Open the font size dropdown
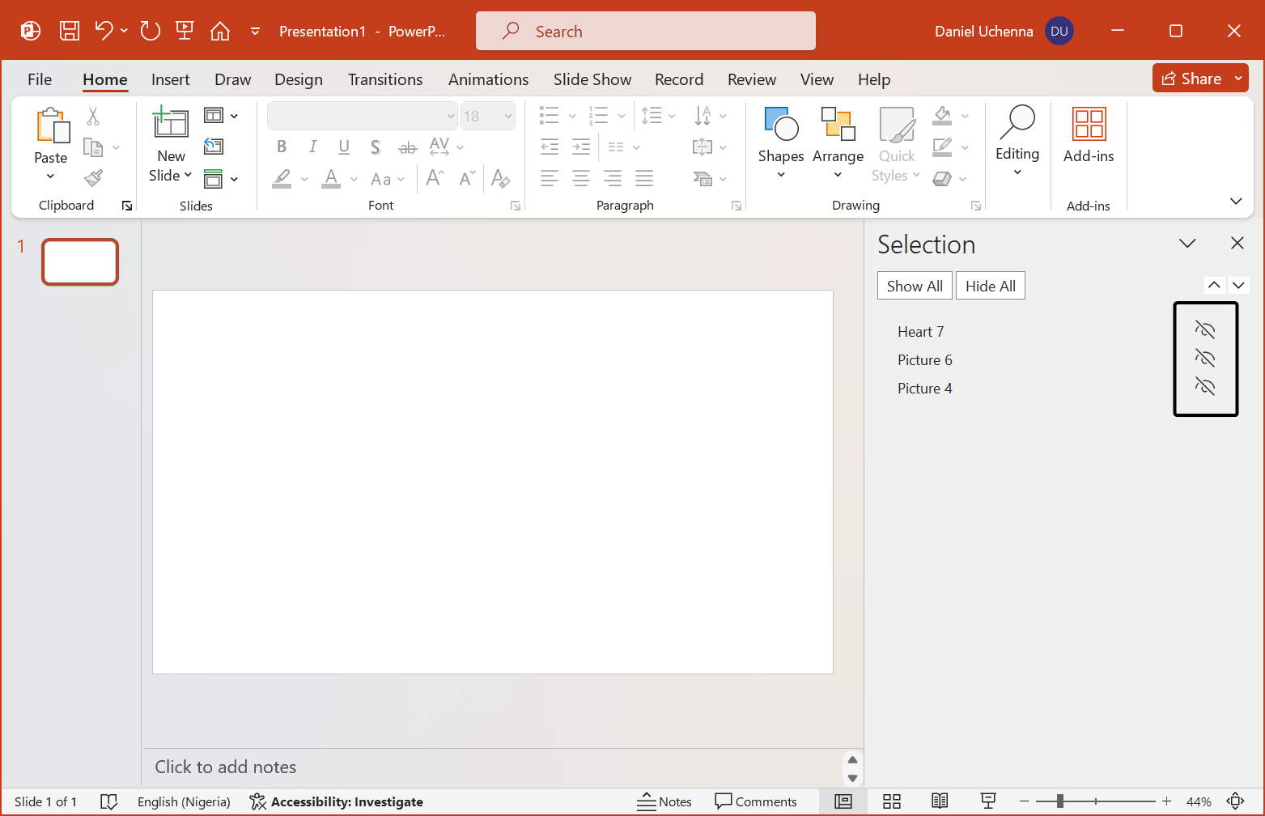The image size is (1265, 816). [508, 117]
